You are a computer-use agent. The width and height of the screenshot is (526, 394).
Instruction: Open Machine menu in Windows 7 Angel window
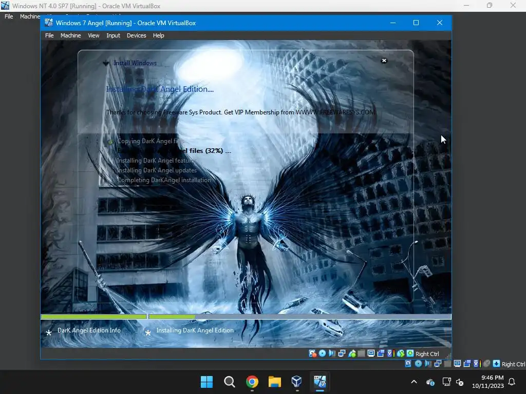[70, 35]
